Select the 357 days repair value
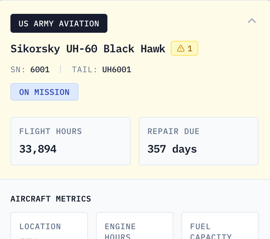This screenshot has width=270, height=239. [172, 149]
